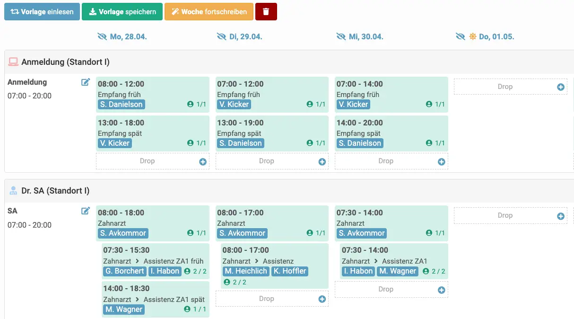Screen dimensions: 574x319
Task: Click plus in Tuesday SA drop zone
Action: pyautogui.click(x=322, y=299)
